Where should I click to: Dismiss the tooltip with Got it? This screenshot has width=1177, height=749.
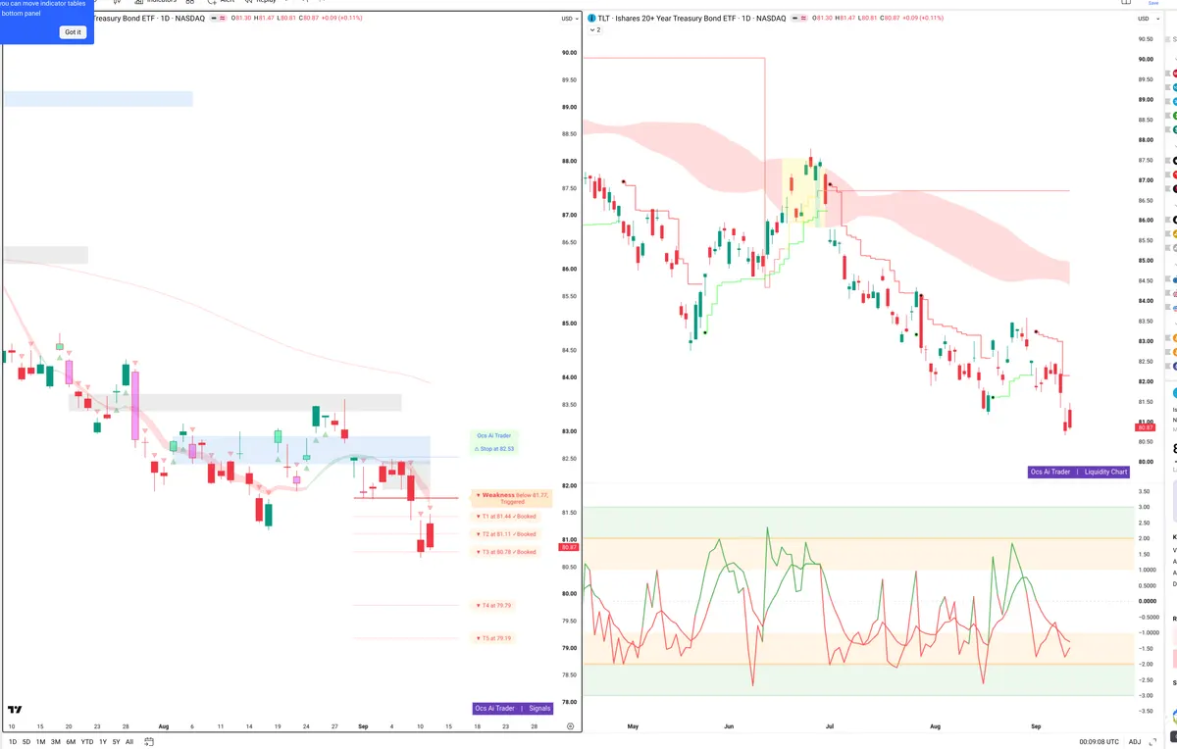73,32
